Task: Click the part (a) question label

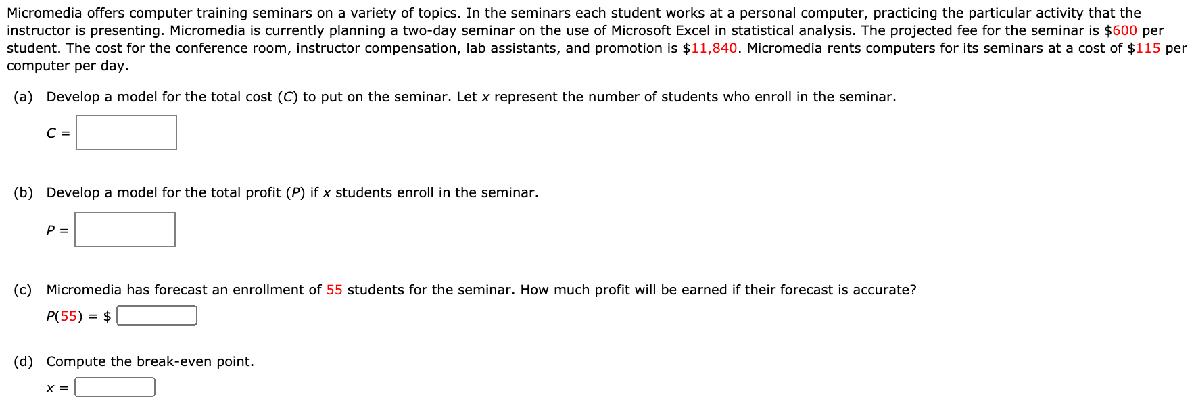Action: coord(23,97)
